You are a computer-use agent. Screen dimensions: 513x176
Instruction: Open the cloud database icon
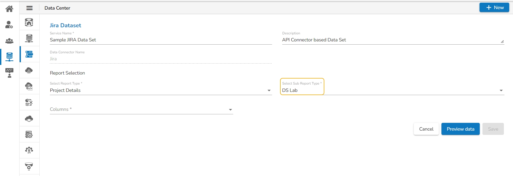[x=29, y=70]
